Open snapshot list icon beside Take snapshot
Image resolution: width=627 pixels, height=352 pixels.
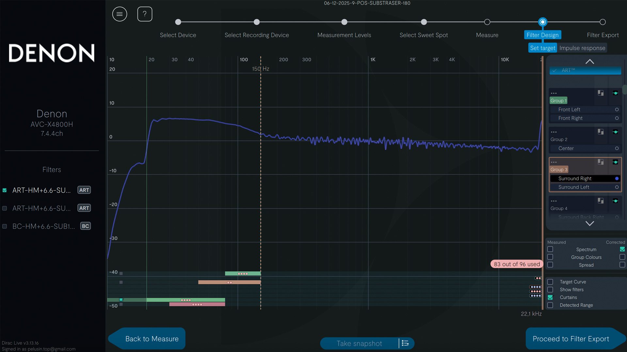[405, 343]
